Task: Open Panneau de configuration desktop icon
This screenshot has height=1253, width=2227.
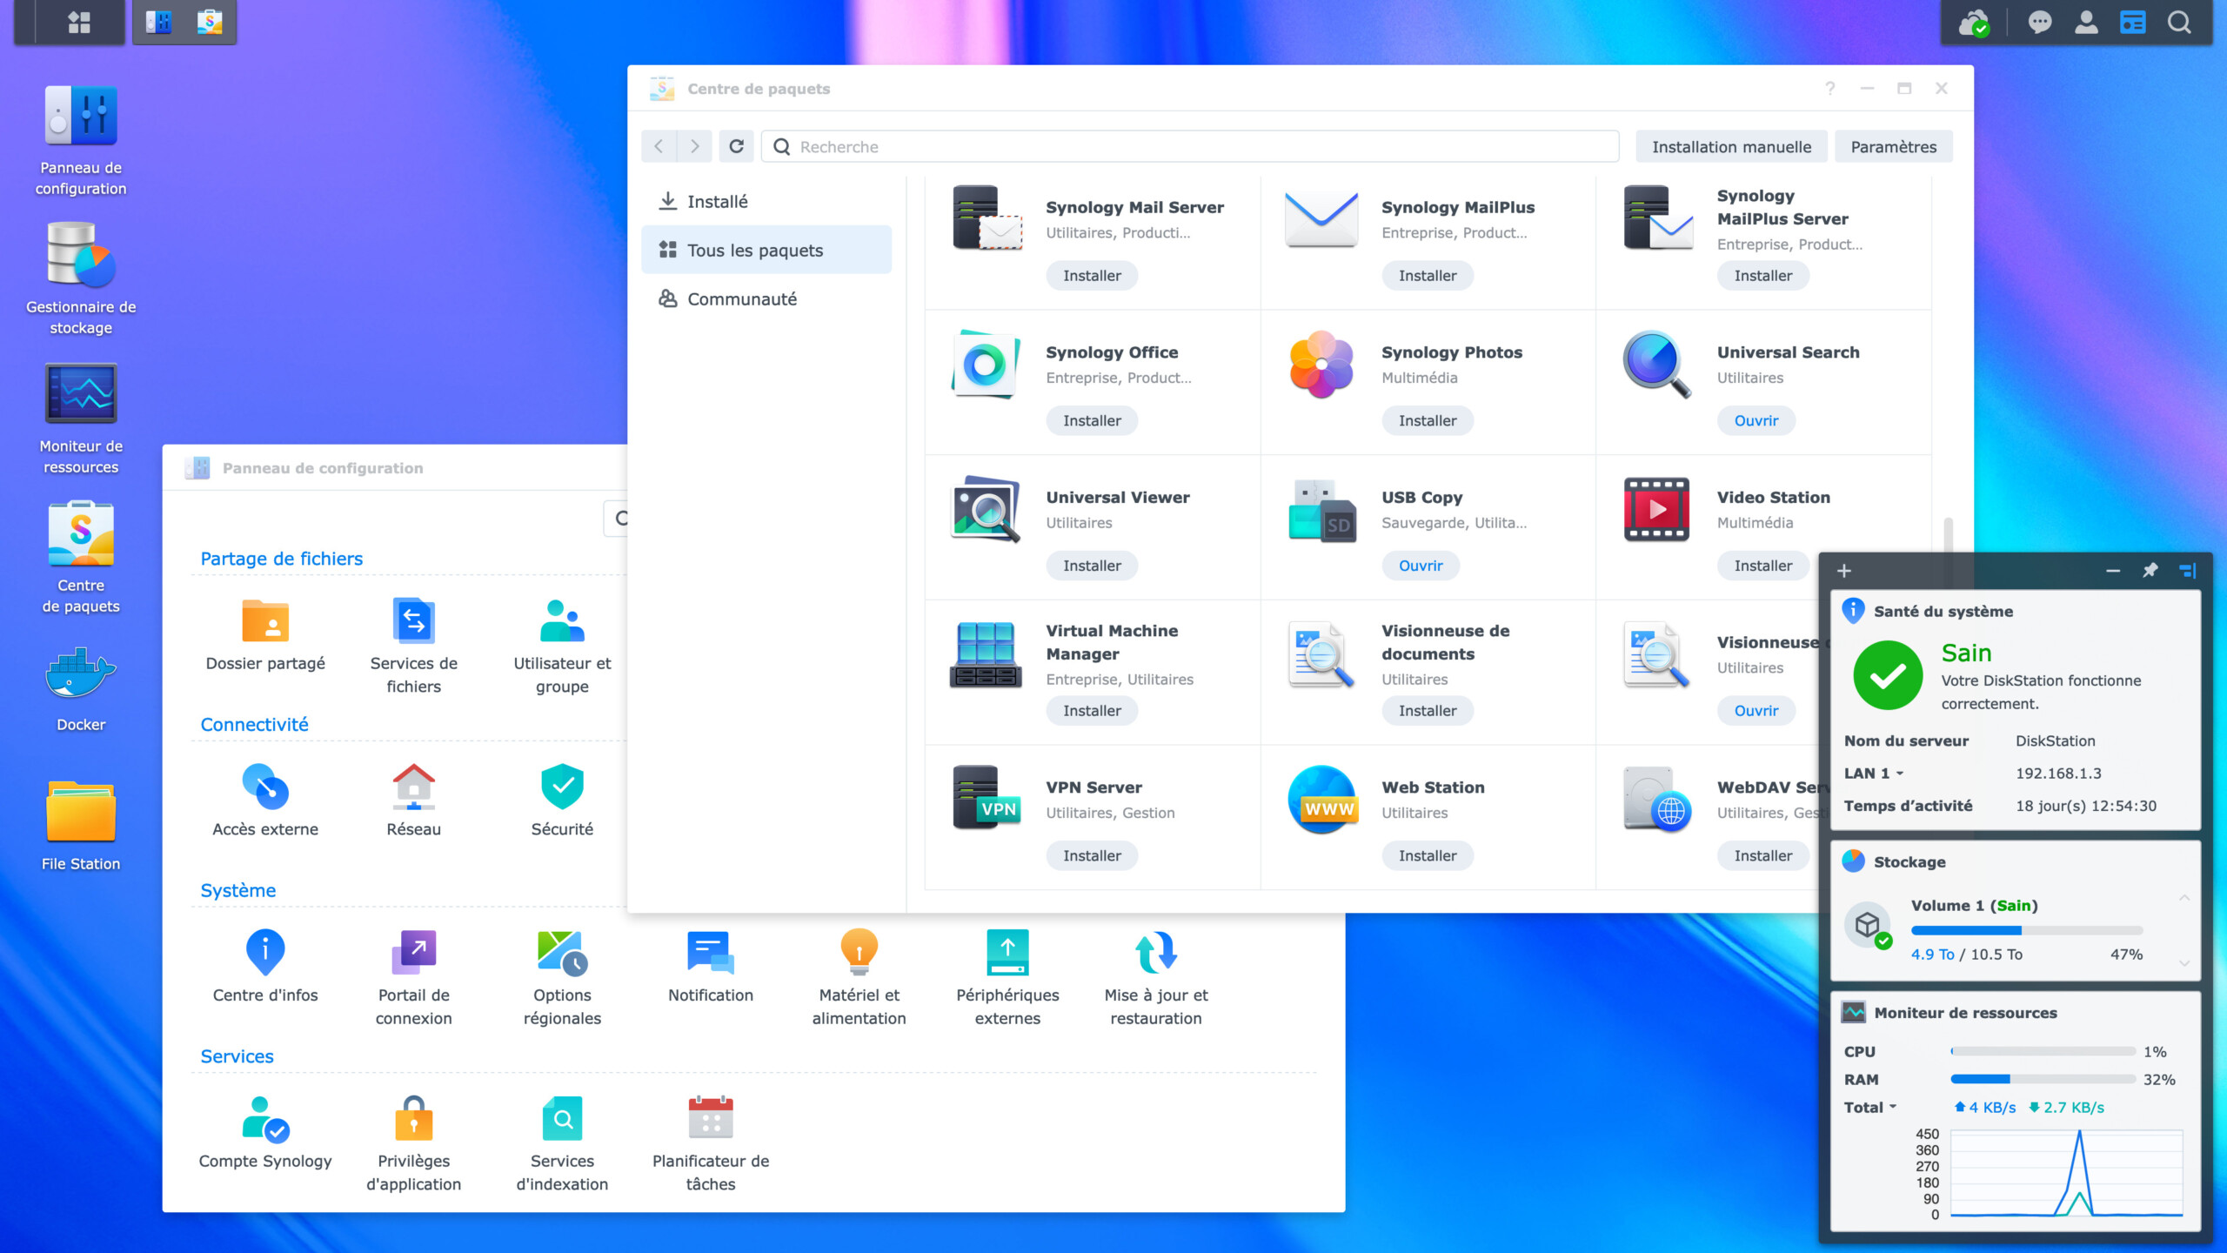Action: point(81,141)
